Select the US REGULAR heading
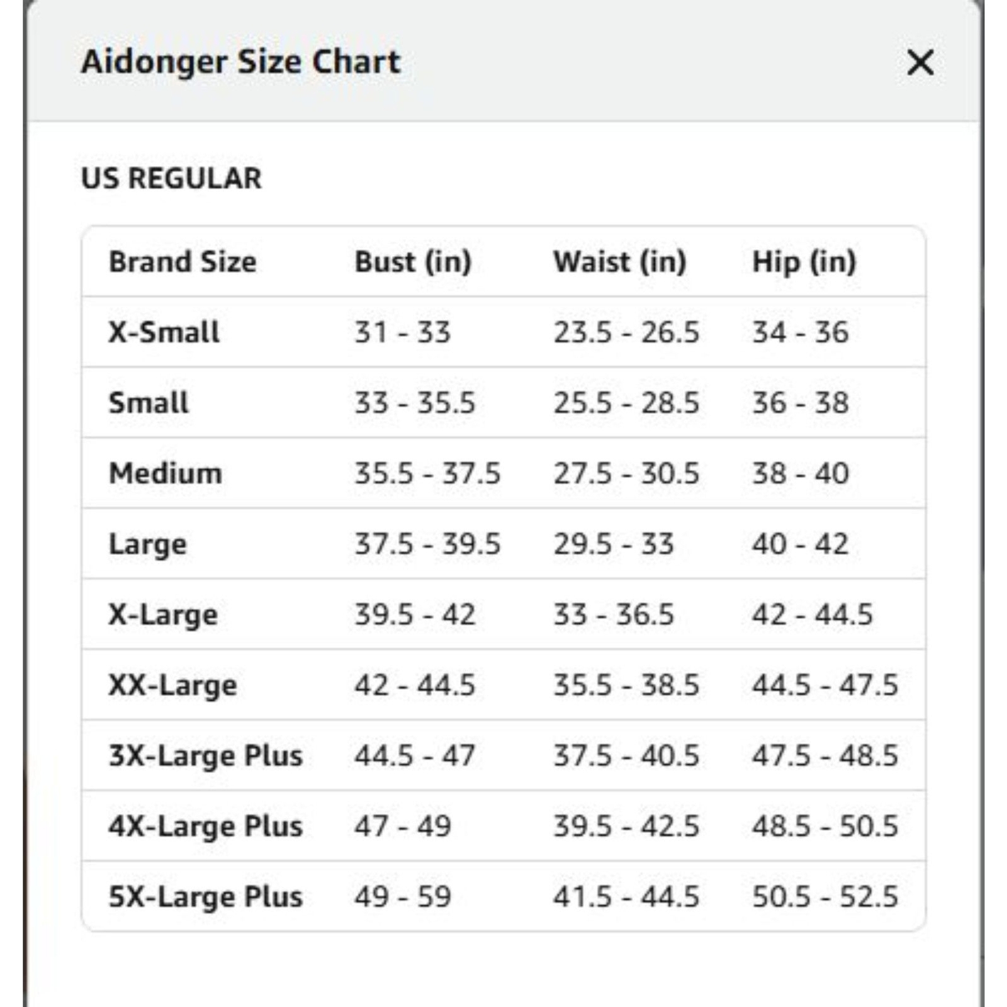Image resolution: width=1007 pixels, height=1007 pixels. (171, 178)
